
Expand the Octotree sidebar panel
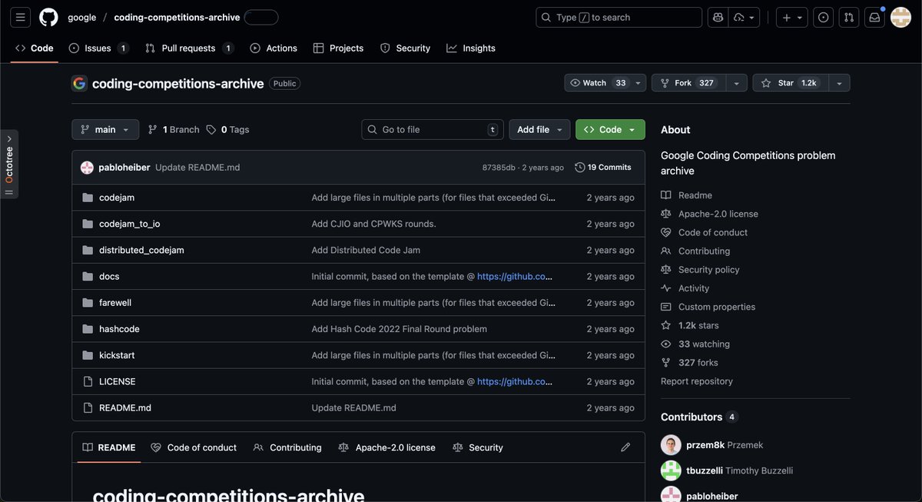(9, 139)
